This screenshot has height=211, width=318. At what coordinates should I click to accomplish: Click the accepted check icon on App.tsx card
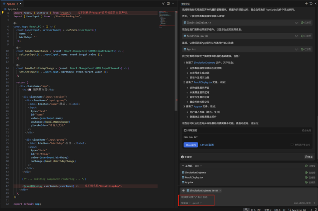302,49
